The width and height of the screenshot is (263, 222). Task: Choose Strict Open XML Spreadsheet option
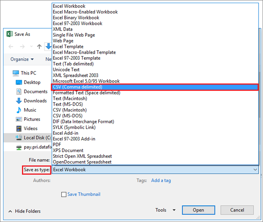(155, 156)
